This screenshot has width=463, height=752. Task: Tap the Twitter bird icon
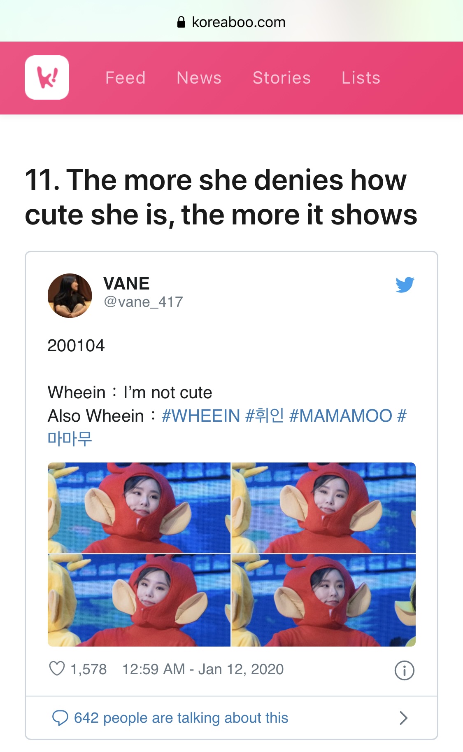[405, 285]
